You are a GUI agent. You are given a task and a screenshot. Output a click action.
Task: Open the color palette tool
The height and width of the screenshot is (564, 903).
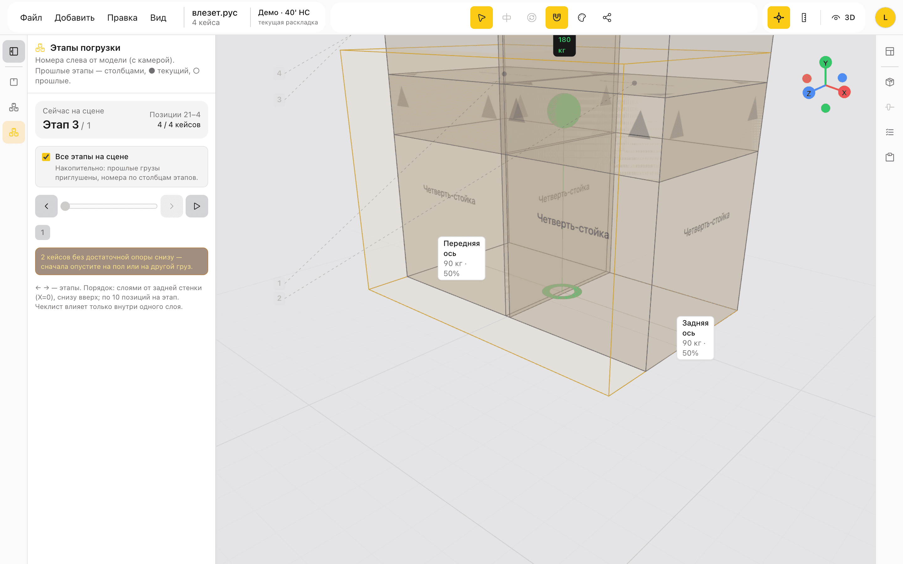582,18
